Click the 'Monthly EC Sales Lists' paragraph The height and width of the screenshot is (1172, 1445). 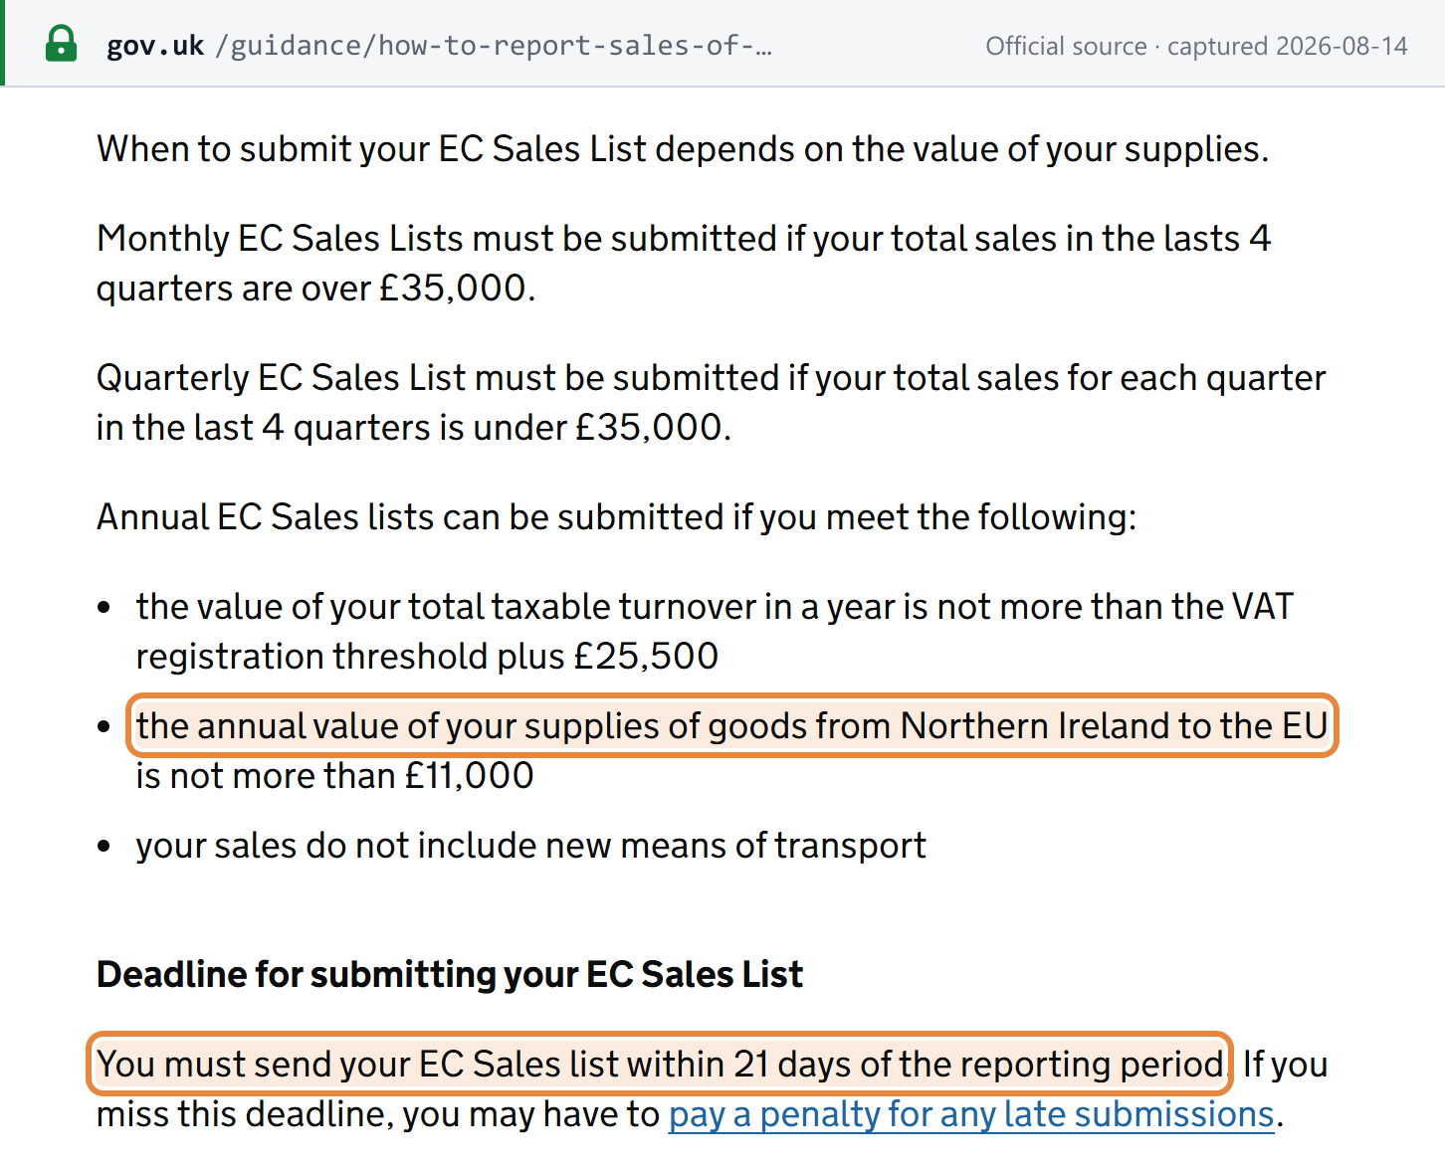684,264
